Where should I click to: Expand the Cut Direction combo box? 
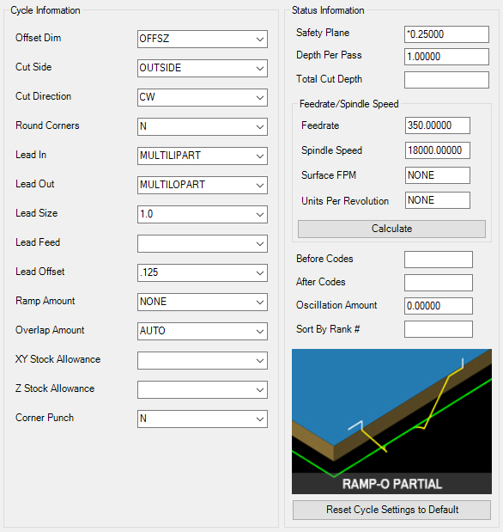click(x=203, y=97)
